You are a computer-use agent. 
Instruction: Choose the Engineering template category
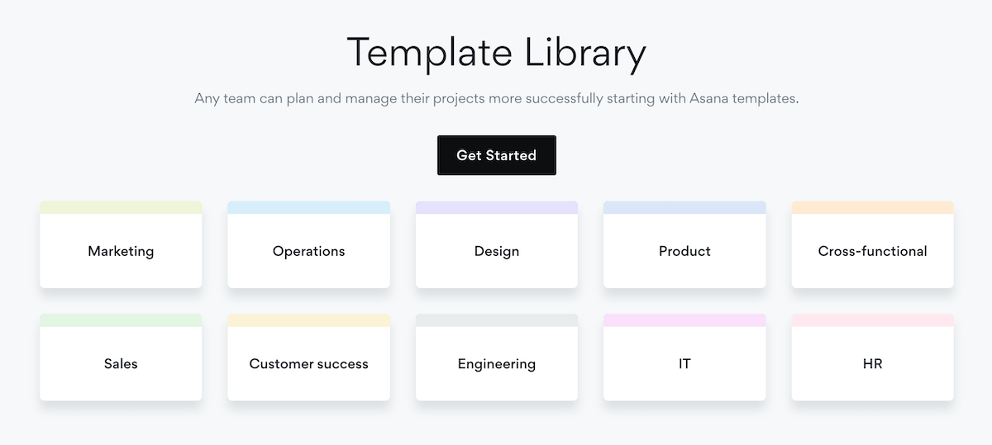click(x=497, y=363)
